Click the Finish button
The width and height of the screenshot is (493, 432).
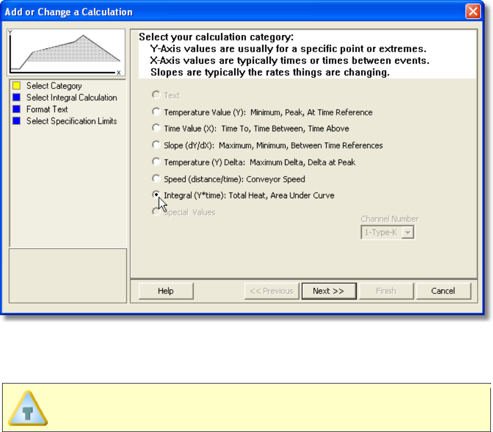[x=386, y=291]
